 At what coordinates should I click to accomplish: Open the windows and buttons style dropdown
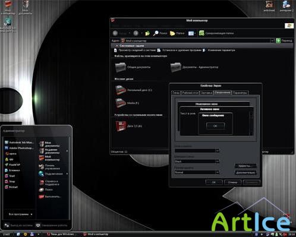[218, 151]
